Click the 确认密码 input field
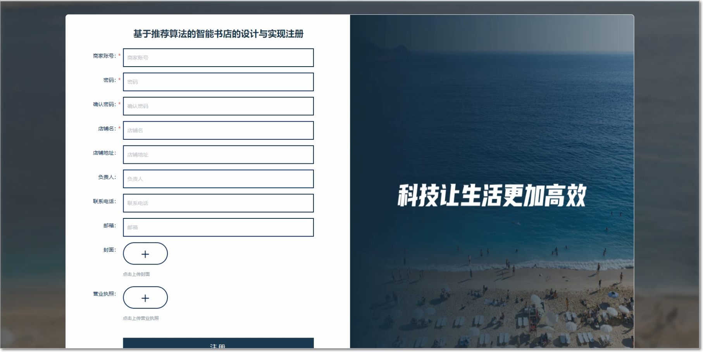This screenshot has height=352, width=703. point(218,106)
